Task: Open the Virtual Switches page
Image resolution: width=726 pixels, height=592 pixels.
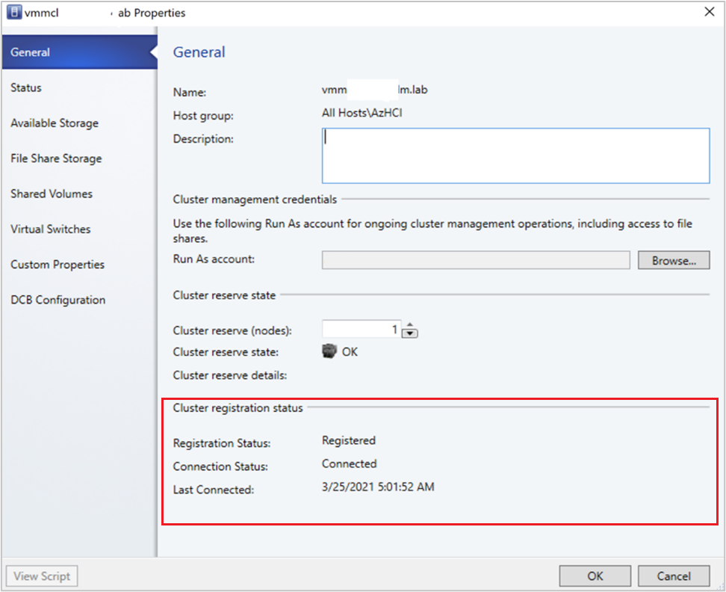Action: point(50,229)
